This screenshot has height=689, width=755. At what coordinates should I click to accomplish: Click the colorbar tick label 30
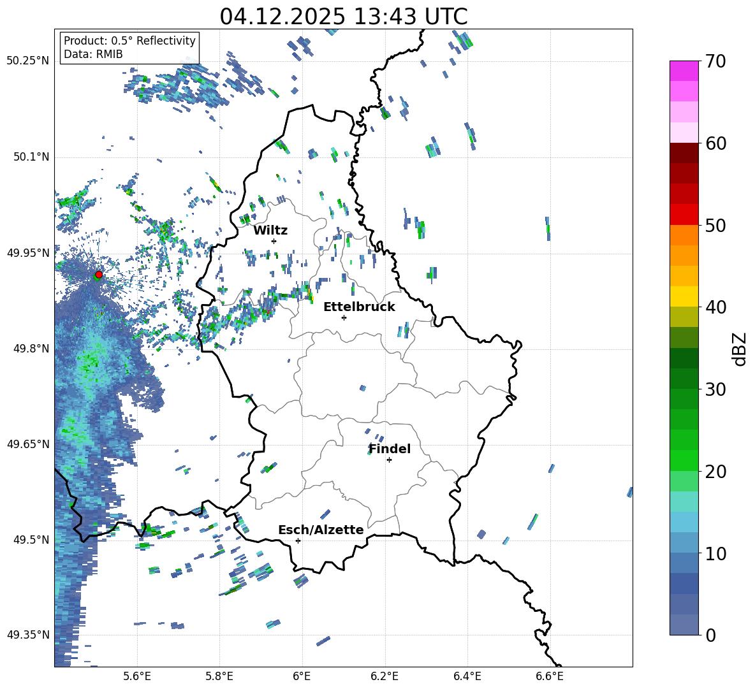[x=715, y=389]
